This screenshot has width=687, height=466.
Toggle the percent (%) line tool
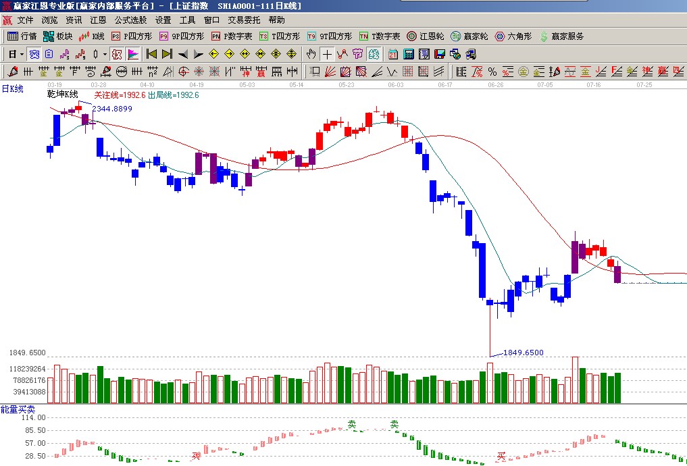coord(492,72)
